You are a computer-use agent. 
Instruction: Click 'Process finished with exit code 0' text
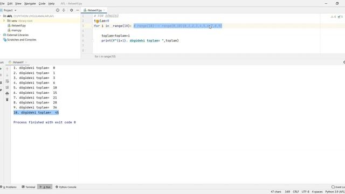coord(44,122)
